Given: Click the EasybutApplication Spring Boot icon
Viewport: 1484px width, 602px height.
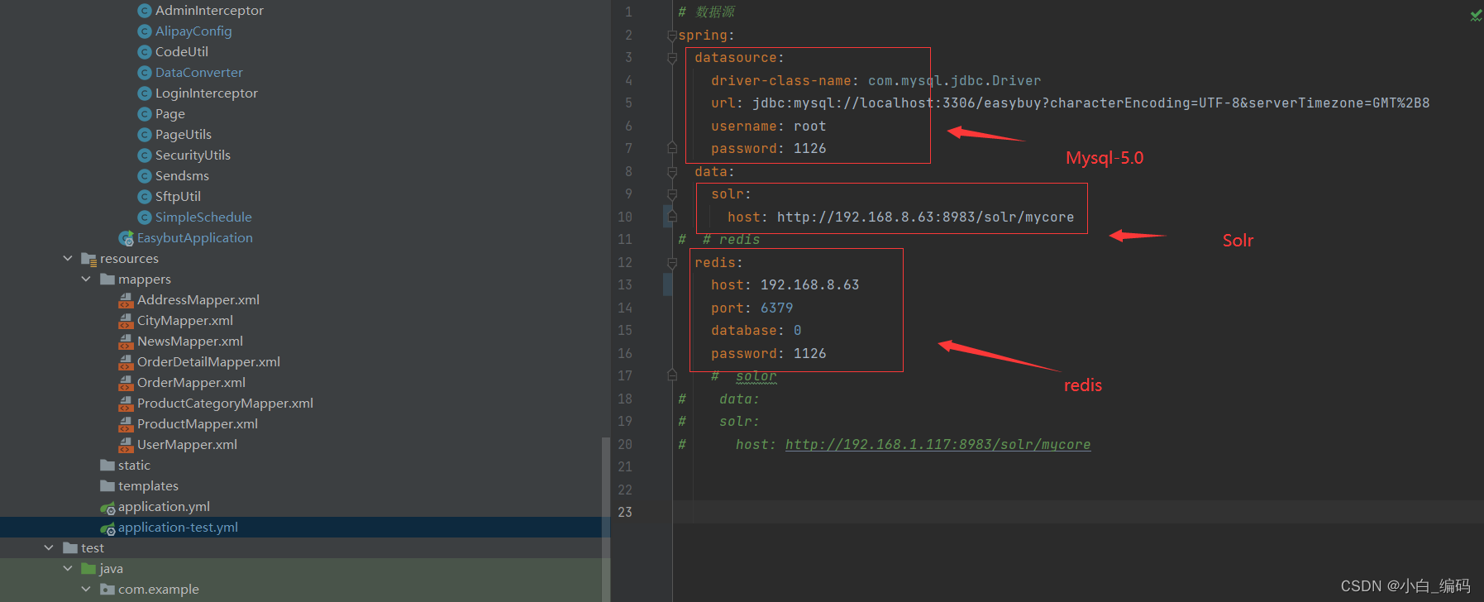Looking at the screenshot, I should tap(126, 238).
